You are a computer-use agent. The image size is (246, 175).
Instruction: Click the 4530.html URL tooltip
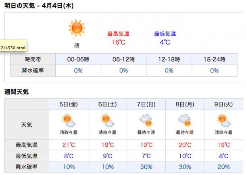pos(13,45)
